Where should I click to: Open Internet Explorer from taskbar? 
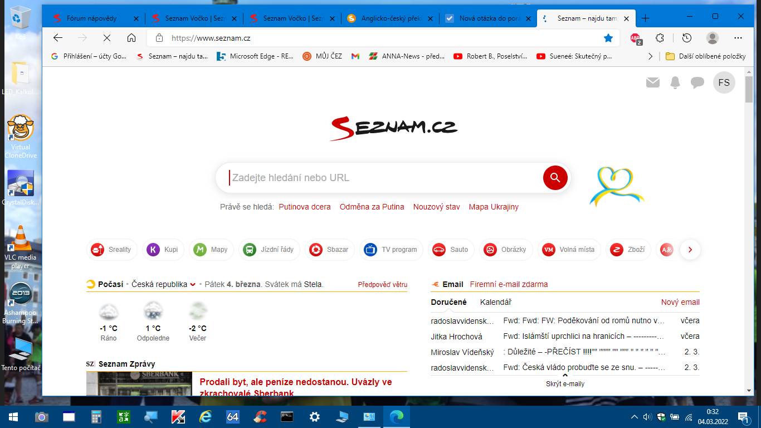tap(206, 417)
